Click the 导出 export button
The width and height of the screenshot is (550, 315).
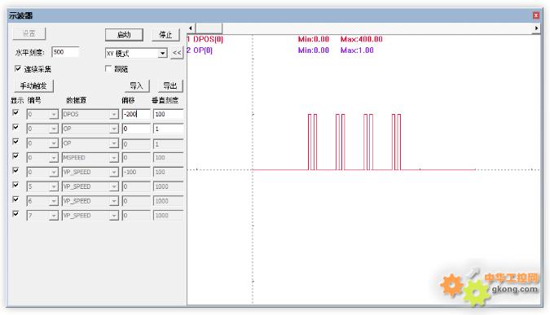coord(170,85)
